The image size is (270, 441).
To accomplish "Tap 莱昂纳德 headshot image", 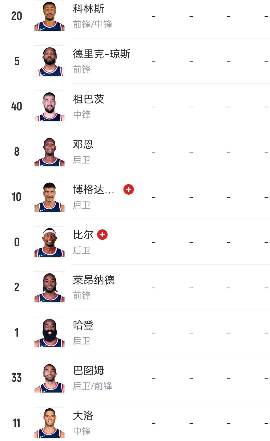I will click(49, 287).
